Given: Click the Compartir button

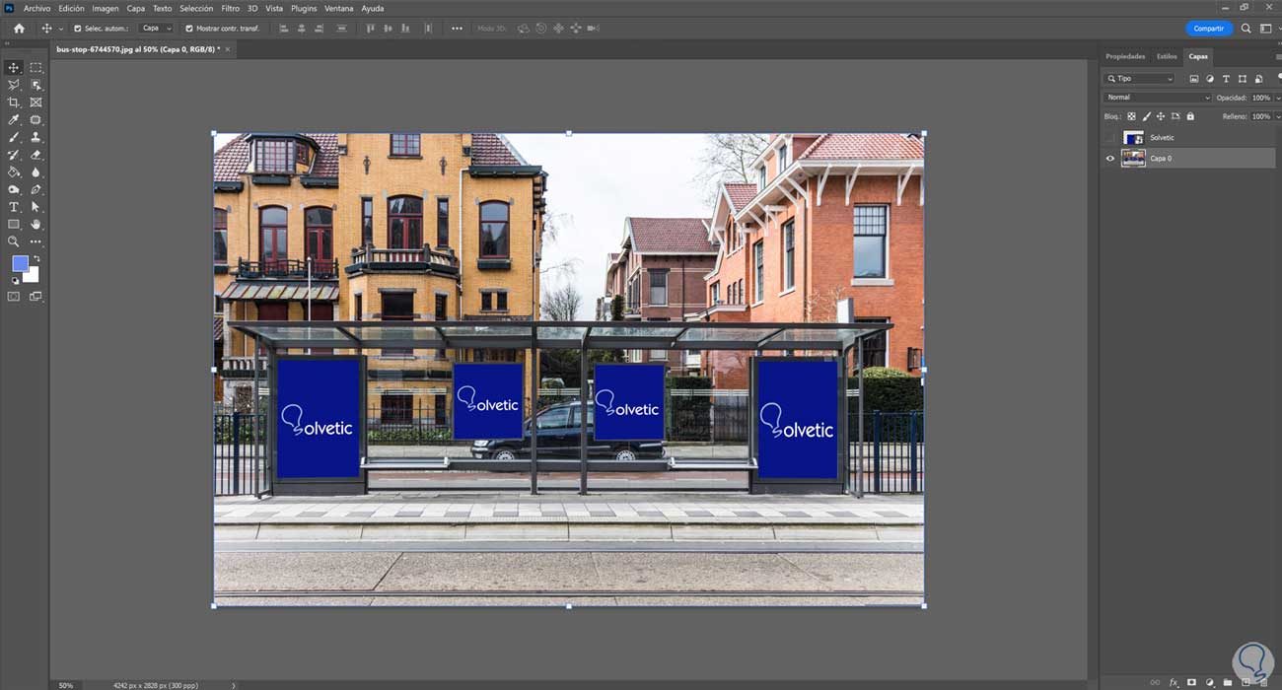Looking at the screenshot, I should (1208, 29).
